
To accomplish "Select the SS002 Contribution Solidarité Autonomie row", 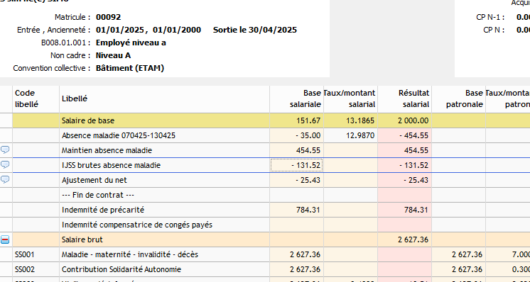I will [265, 269].
